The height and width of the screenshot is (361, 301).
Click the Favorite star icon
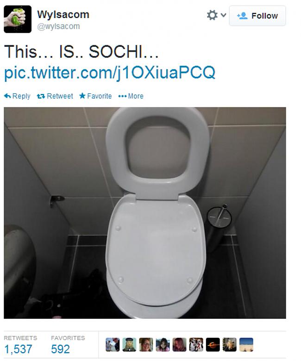82,96
